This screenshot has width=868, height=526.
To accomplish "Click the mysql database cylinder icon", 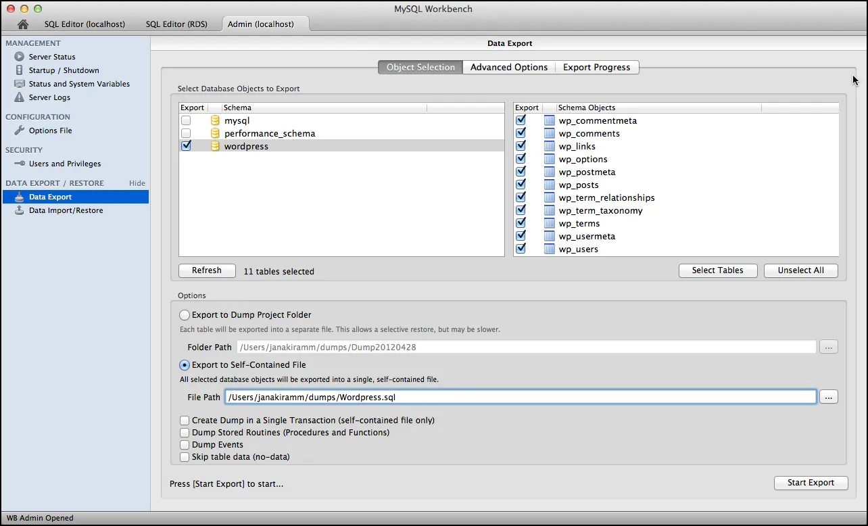I will (215, 120).
